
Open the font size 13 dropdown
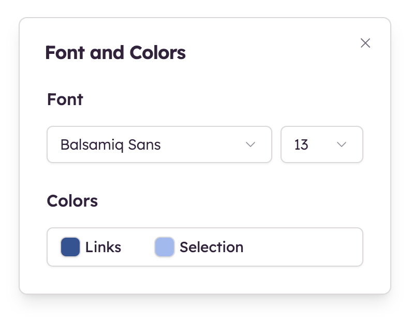click(x=321, y=144)
